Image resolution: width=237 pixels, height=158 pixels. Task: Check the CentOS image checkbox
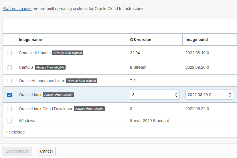point(9,68)
